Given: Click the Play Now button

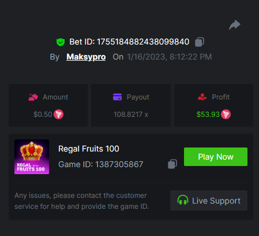Looking at the screenshot, I should [216, 157].
